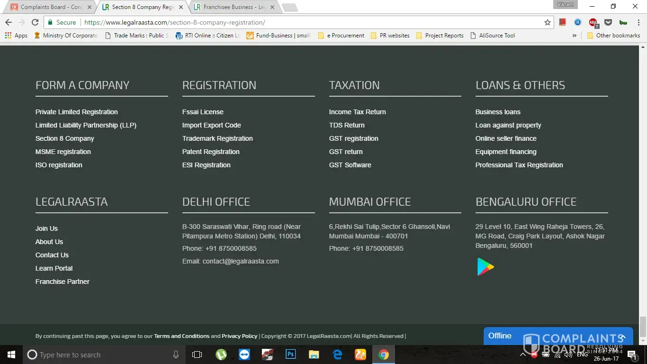The height and width of the screenshot is (364, 647).
Task: Open the Private Limited Registration link
Action: pyautogui.click(x=77, y=112)
